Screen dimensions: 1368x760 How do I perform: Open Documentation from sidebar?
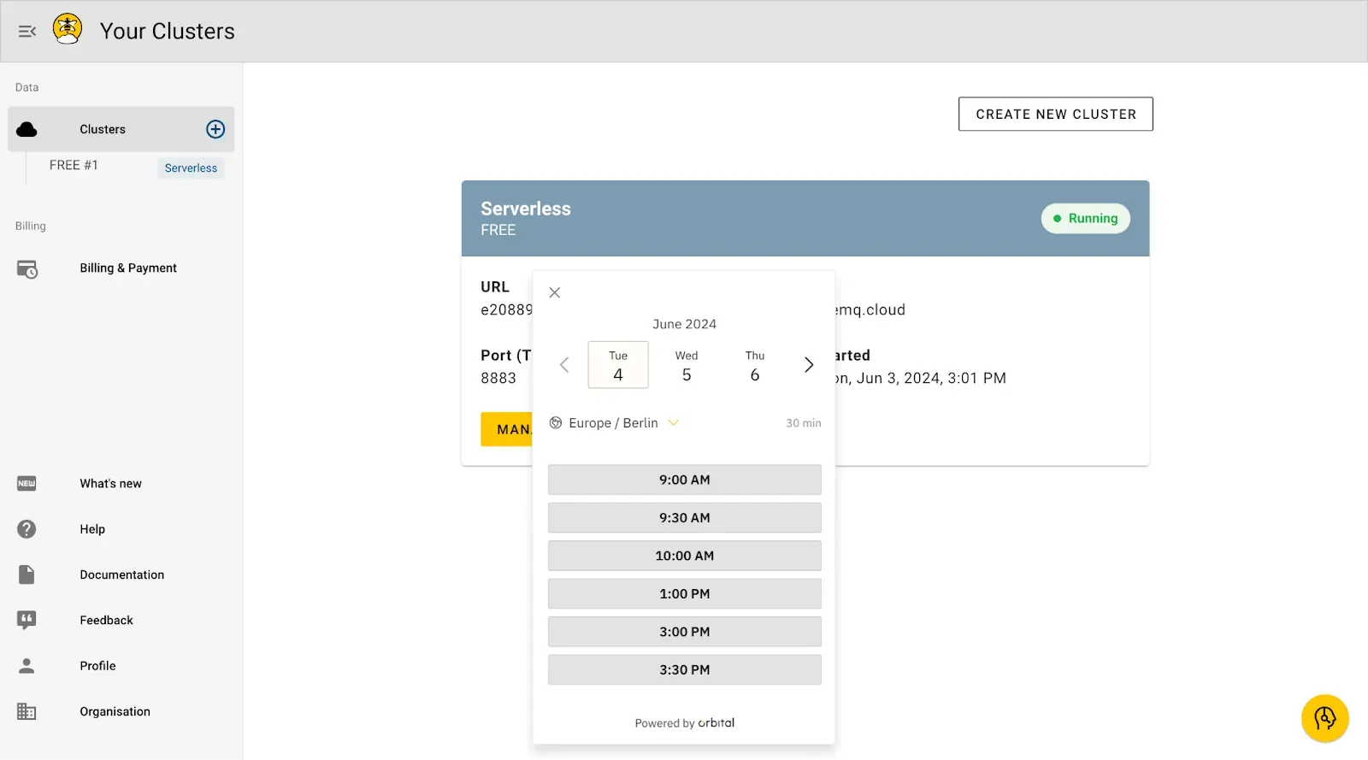pos(122,575)
